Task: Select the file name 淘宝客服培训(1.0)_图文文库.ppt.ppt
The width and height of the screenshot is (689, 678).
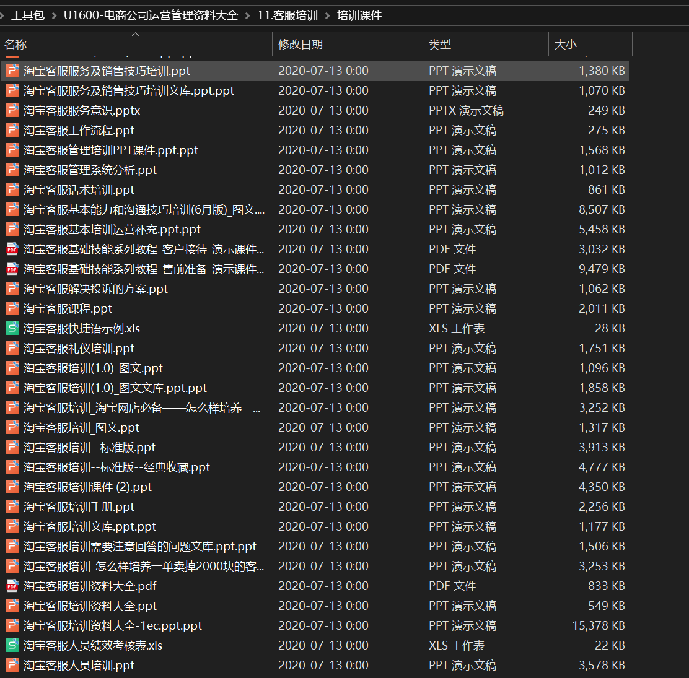Action: click(115, 388)
